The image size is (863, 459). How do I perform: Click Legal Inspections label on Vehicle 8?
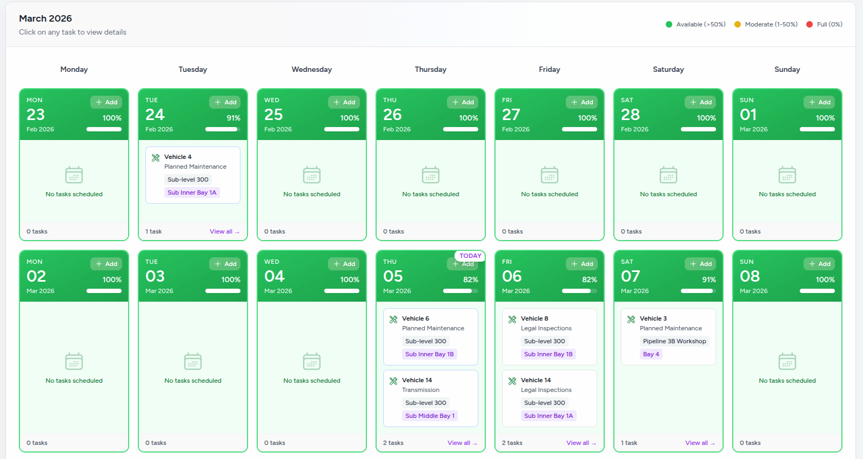point(546,328)
